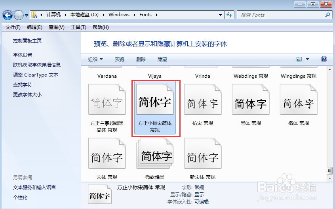Select 微软雅黑 font family icon

coord(155,153)
